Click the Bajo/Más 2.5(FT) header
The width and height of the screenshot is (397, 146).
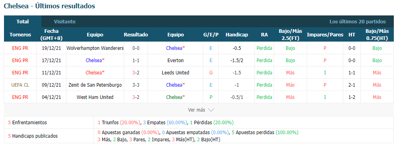pyautogui.click(x=290, y=35)
